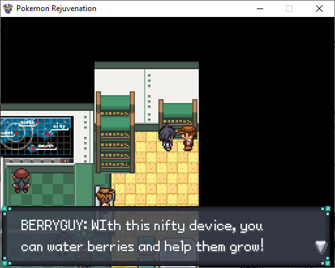The width and height of the screenshot is (335, 268).
Task: Click the blue region map monitor
Action: click(x=36, y=136)
